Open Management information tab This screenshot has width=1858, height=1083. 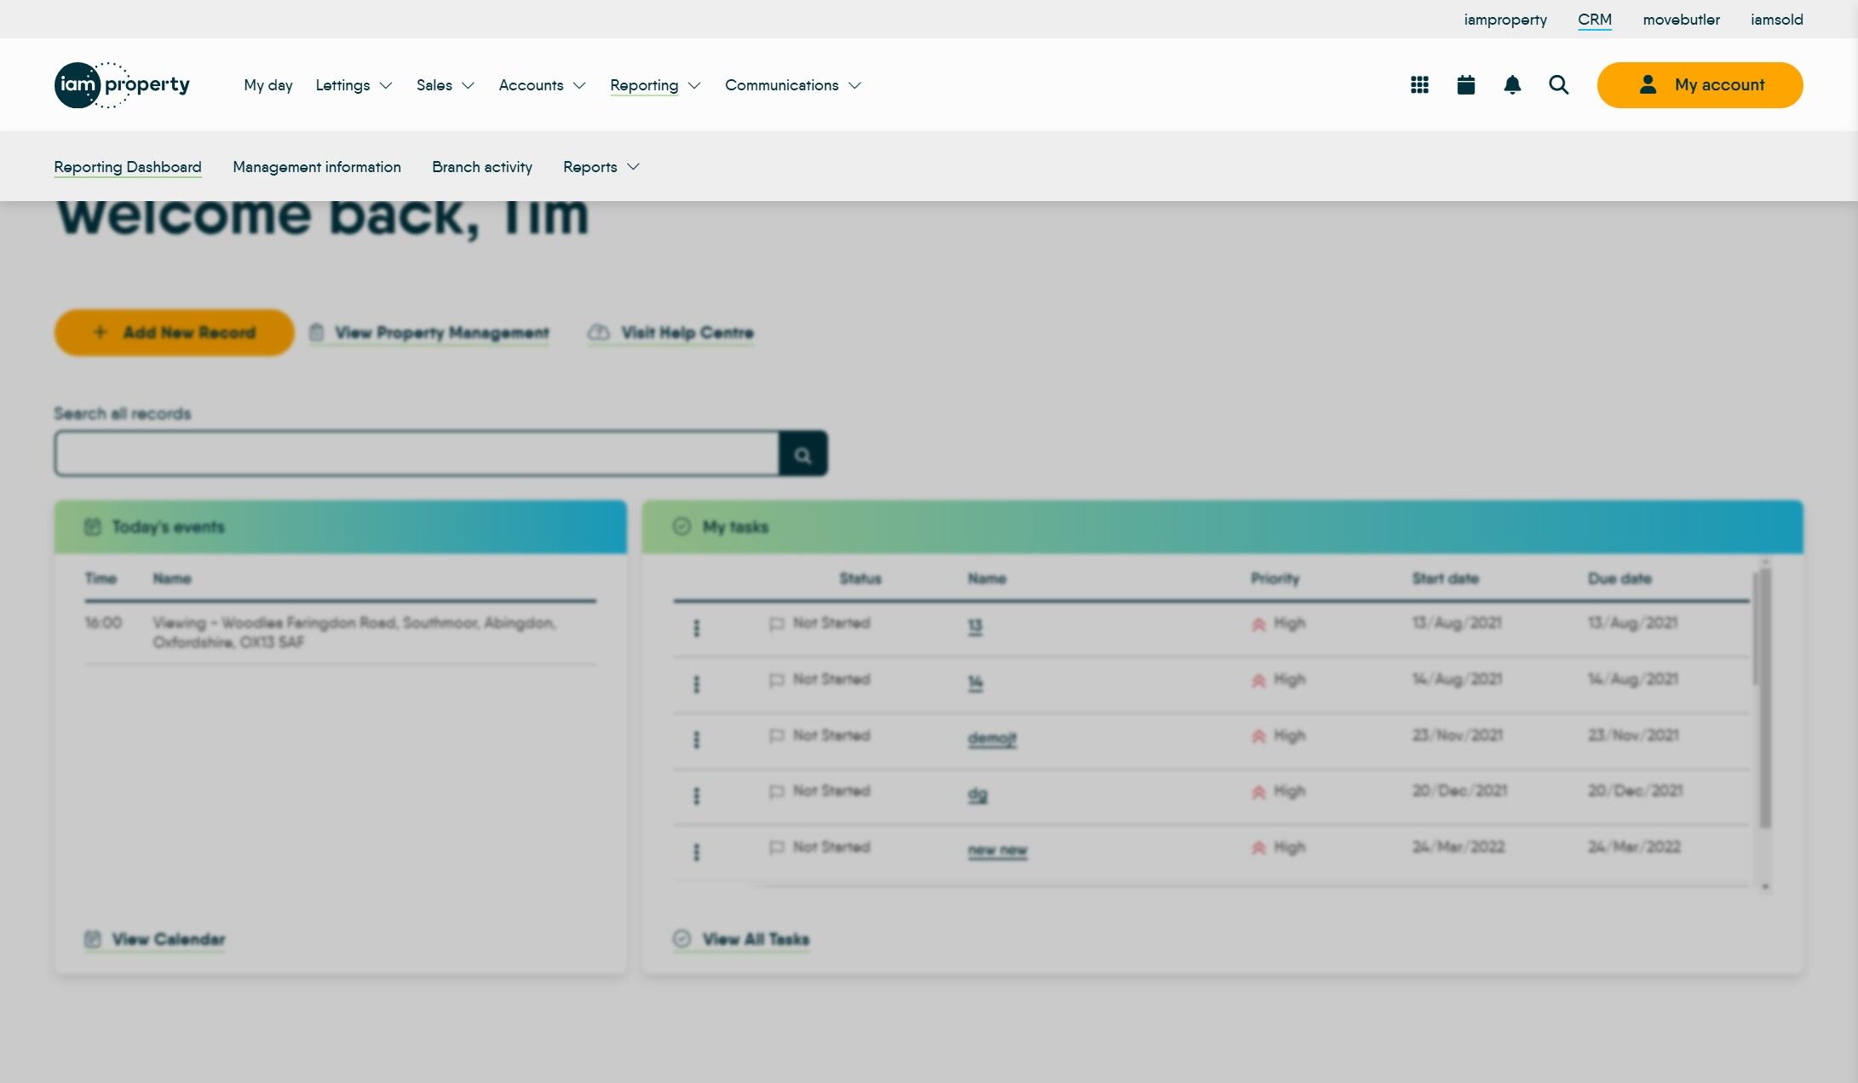point(317,167)
